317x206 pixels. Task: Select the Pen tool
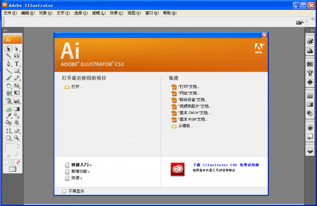pos(8,64)
